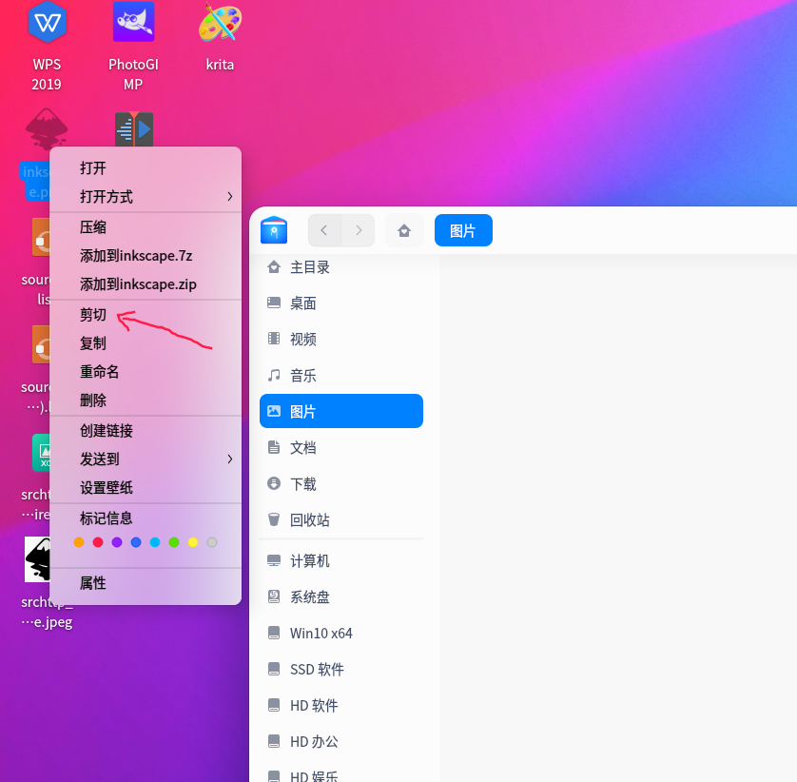Open 文档 in the sidebar

(341, 447)
